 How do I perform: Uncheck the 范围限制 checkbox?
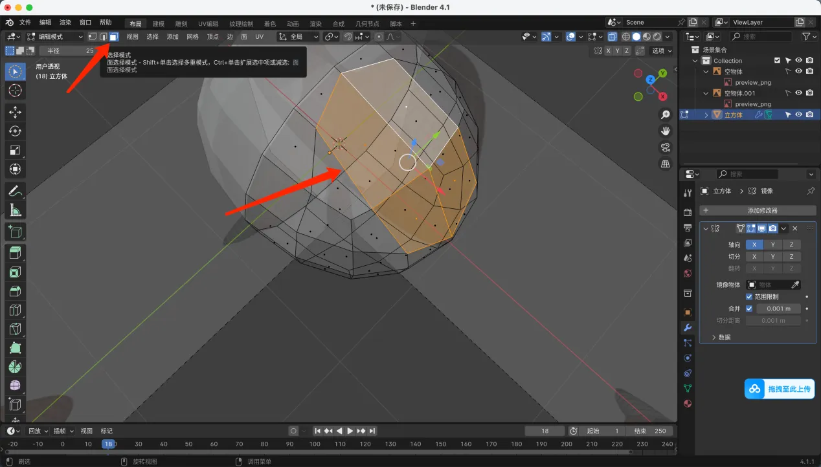pos(750,296)
